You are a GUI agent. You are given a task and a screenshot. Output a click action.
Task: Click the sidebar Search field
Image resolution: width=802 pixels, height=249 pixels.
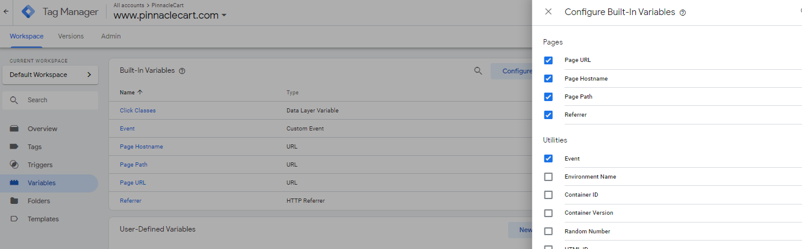50,100
